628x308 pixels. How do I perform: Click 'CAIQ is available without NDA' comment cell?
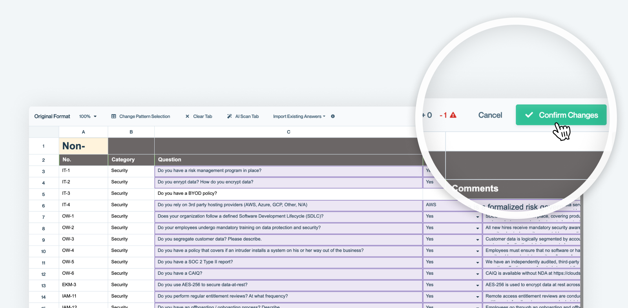pyautogui.click(x=531, y=274)
